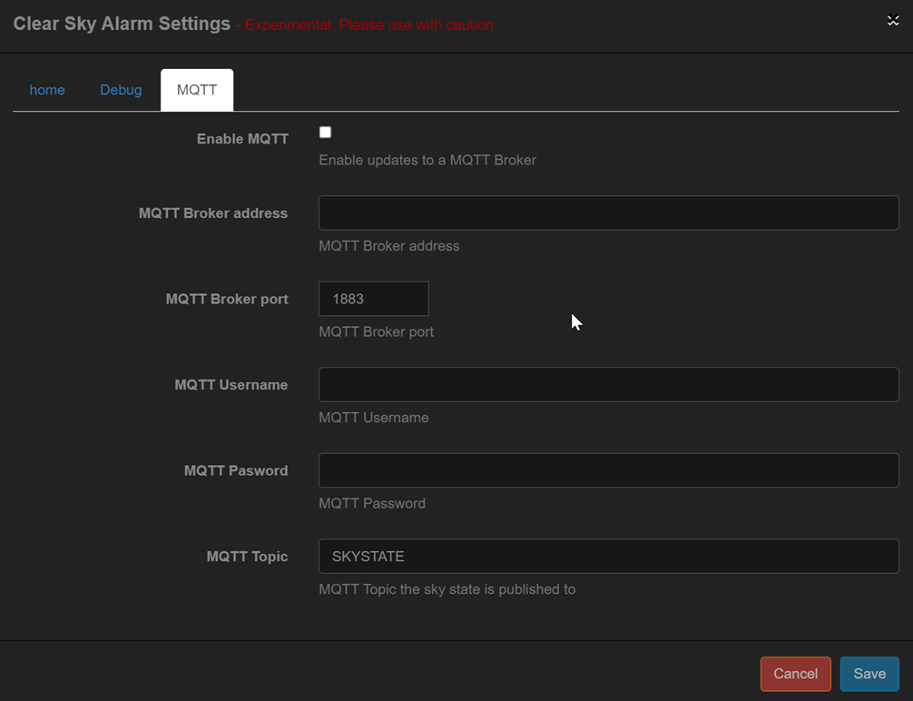Open the Debug tab

pyautogui.click(x=121, y=90)
